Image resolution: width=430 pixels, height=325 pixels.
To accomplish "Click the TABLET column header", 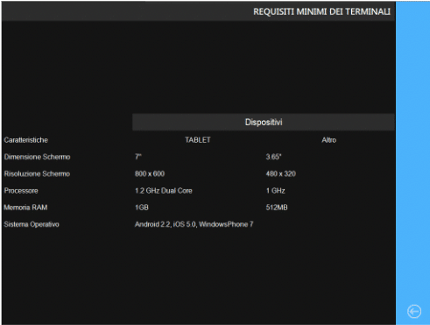I will pos(198,140).
